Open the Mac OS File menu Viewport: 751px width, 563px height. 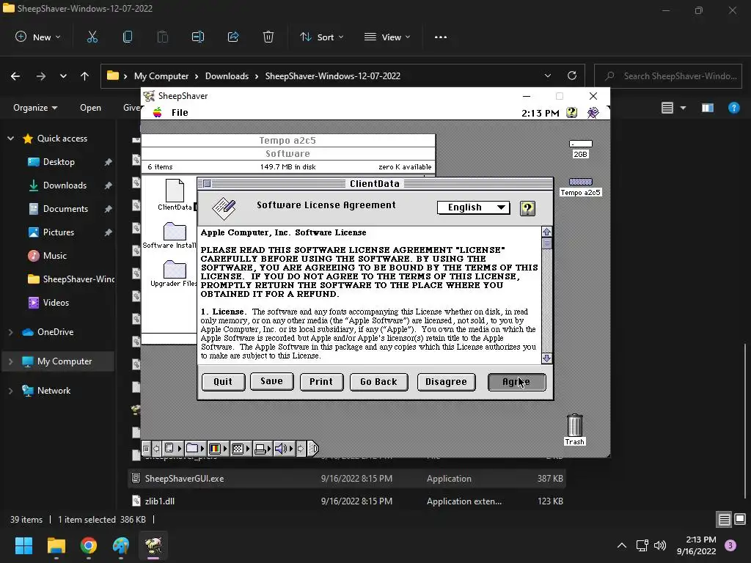(x=180, y=112)
